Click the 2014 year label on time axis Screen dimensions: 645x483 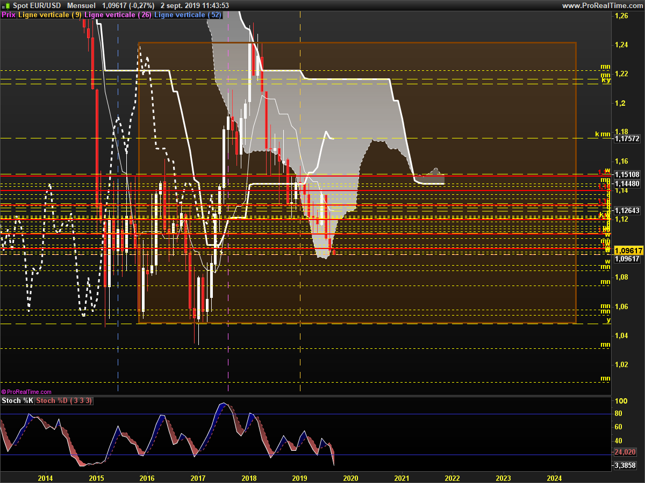coord(46,478)
